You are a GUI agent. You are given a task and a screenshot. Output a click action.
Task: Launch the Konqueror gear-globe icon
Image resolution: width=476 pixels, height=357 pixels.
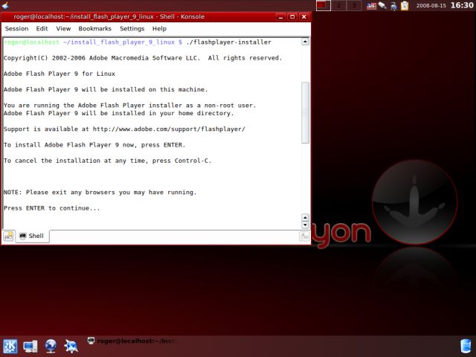tap(71, 347)
